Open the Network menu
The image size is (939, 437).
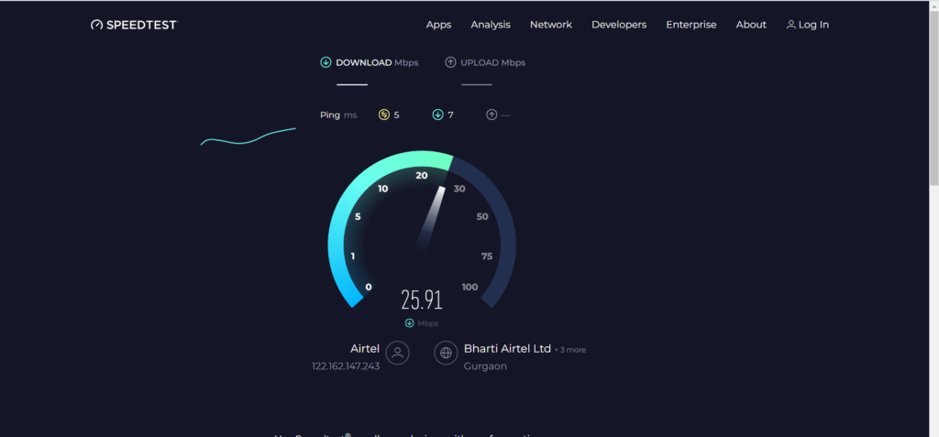click(x=551, y=25)
